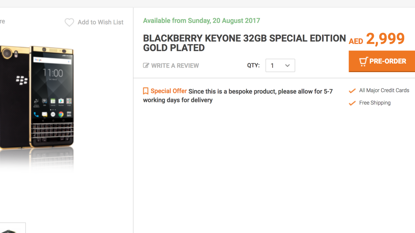Click the orange Special Offer bookmark icon
415x233 pixels.
tap(146, 91)
